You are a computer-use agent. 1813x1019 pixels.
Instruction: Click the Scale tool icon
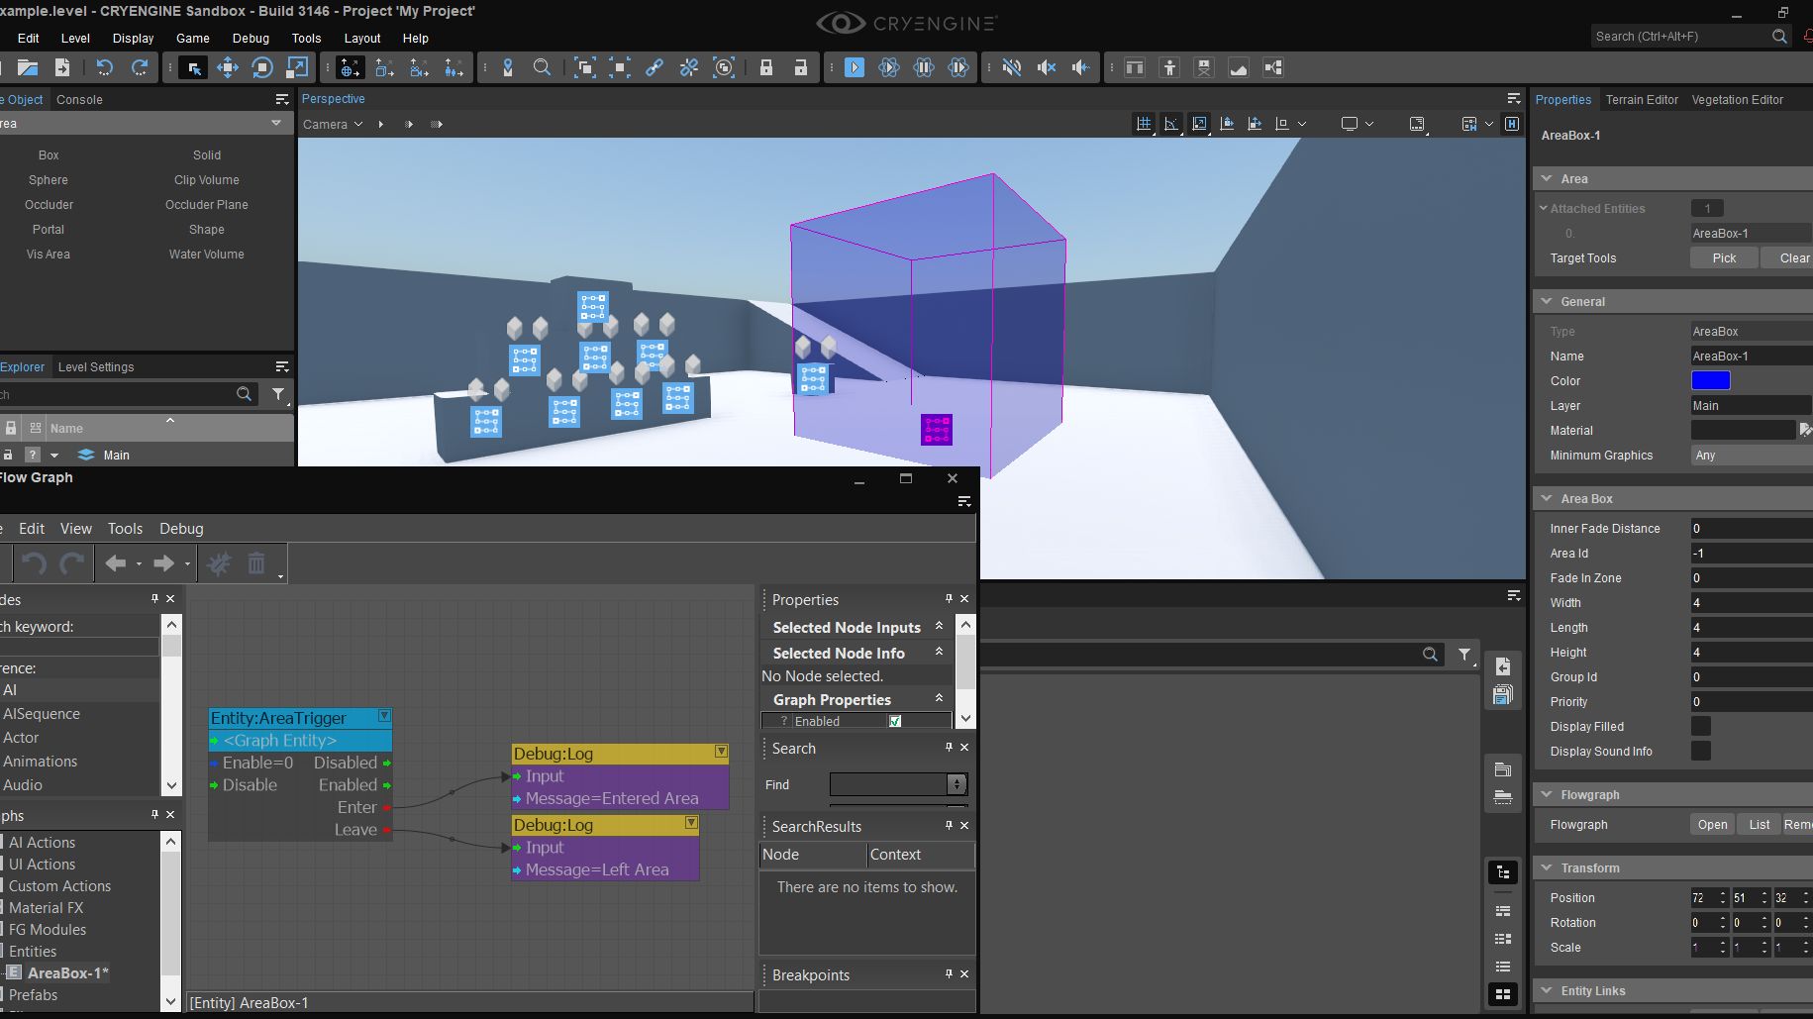[x=297, y=67]
